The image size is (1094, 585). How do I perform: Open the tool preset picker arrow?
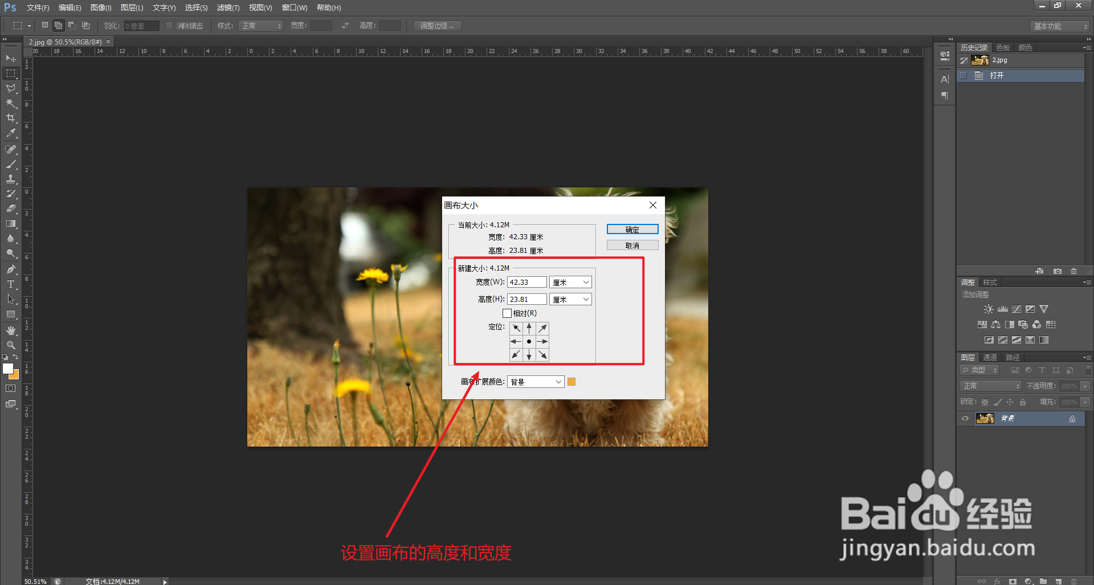[29, 26]
